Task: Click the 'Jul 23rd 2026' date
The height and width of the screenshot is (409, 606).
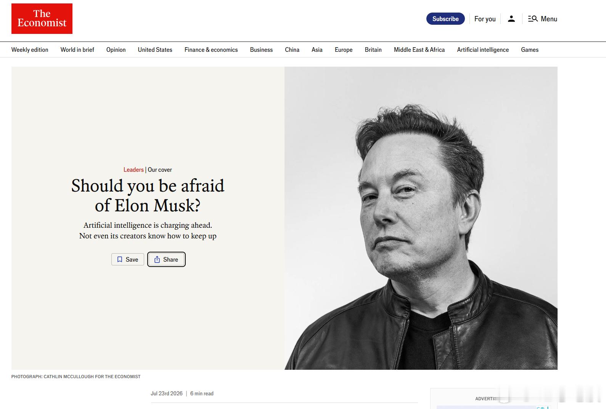Action: coord(167,393)
